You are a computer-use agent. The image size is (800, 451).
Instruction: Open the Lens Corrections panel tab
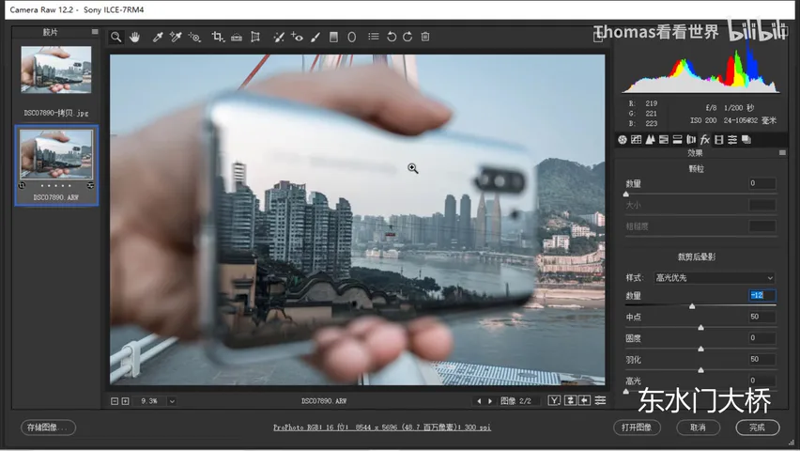click(691, 139)
